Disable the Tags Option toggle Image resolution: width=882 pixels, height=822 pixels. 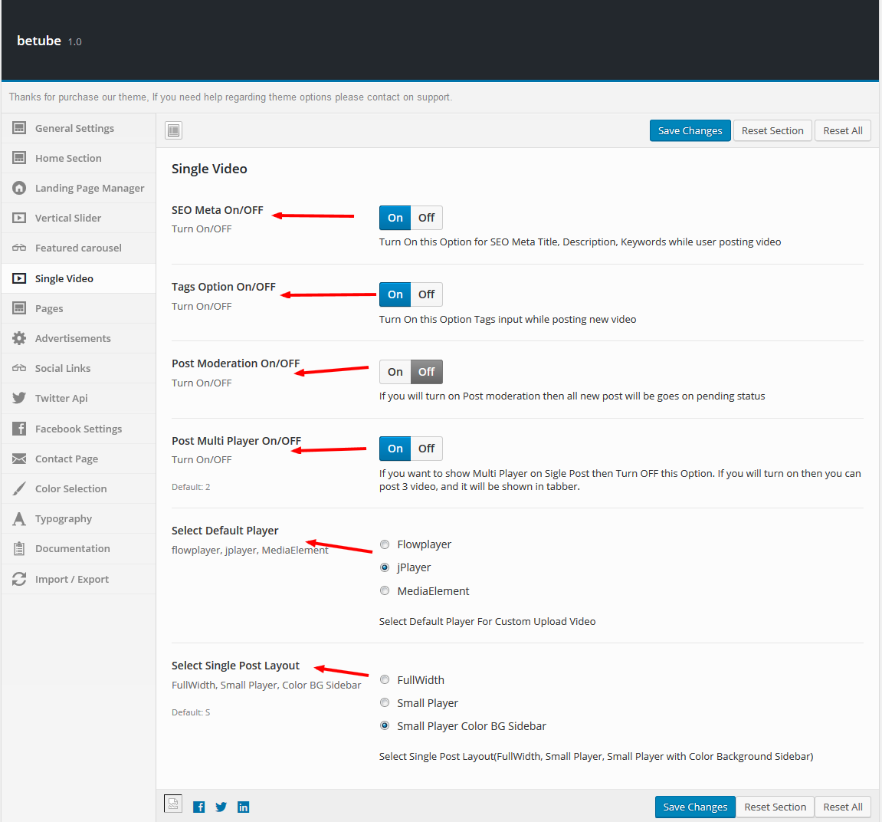coord(426,294)
